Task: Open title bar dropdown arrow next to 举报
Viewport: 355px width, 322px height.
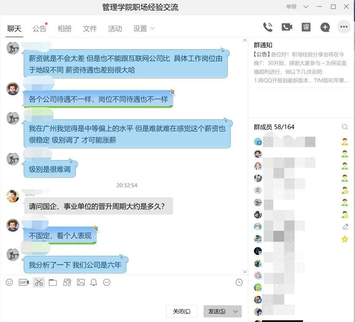Action: coord(306,7)
